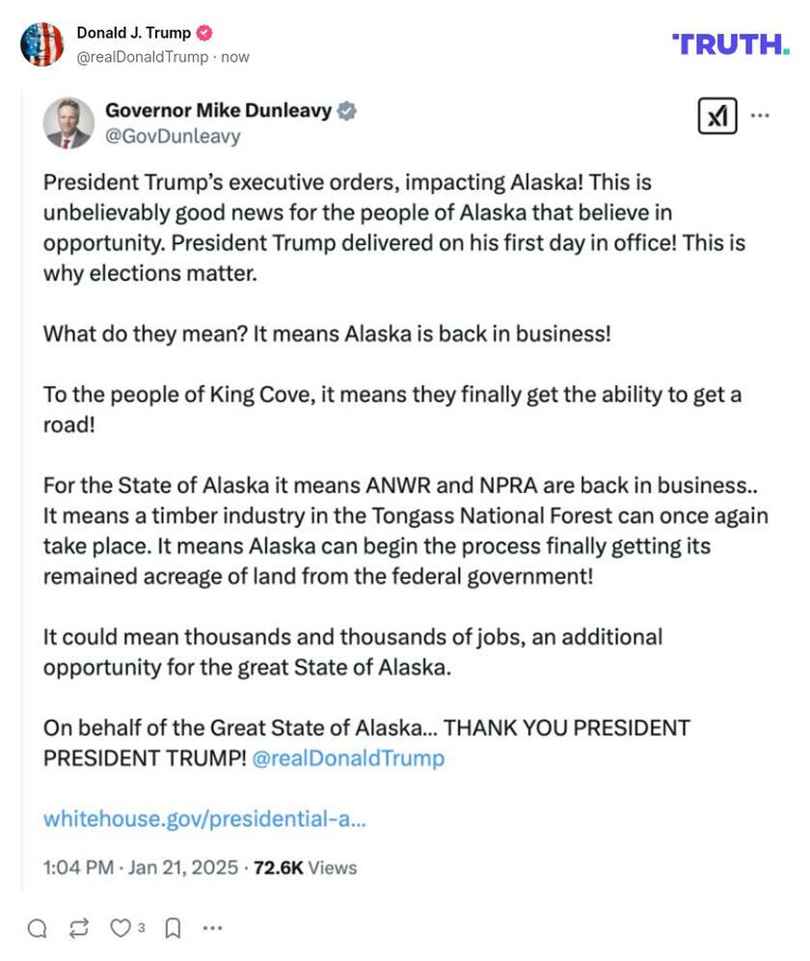Open the reply bubble icon below the post
This screenshot has height=961, width=810.
tap(38, 928)
